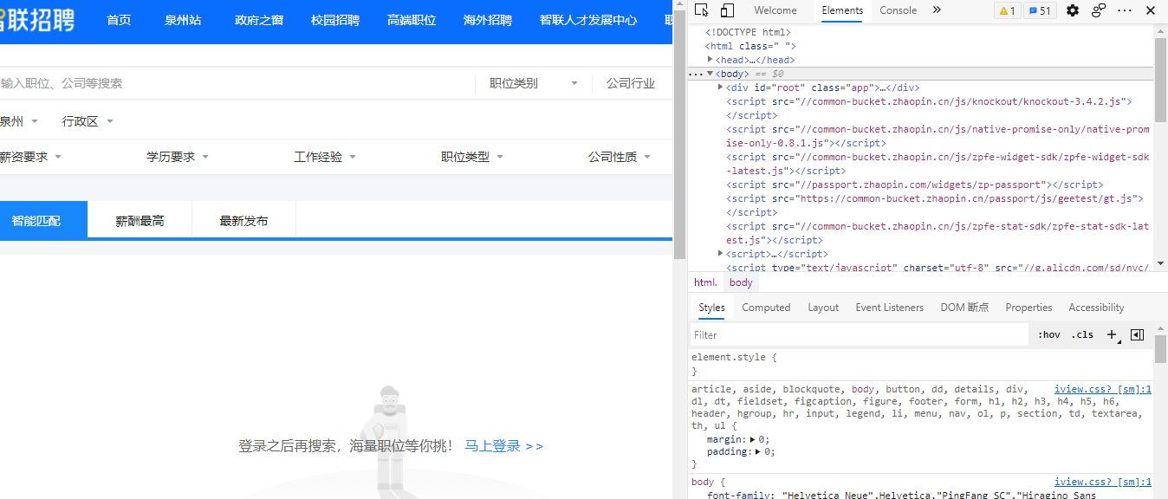Expand margin shorthand property
1168x499 pixels.
[753, 440]
